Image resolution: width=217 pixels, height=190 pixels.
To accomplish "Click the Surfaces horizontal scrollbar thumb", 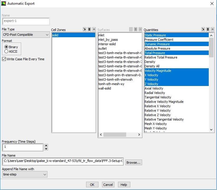I will 115,134.
